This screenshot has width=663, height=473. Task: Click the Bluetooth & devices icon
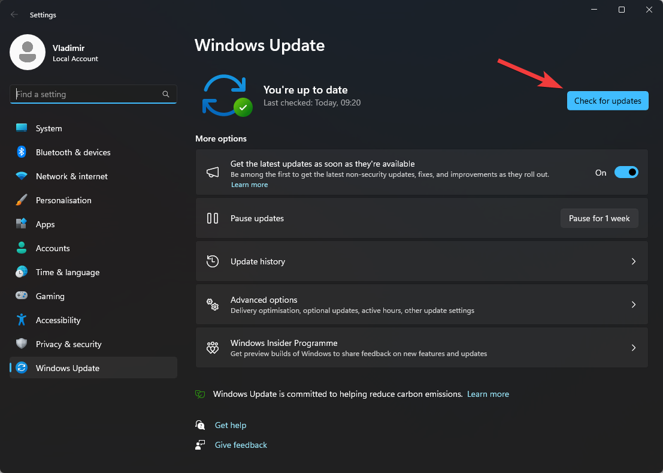pyautogui.click(x=22, y=152)
